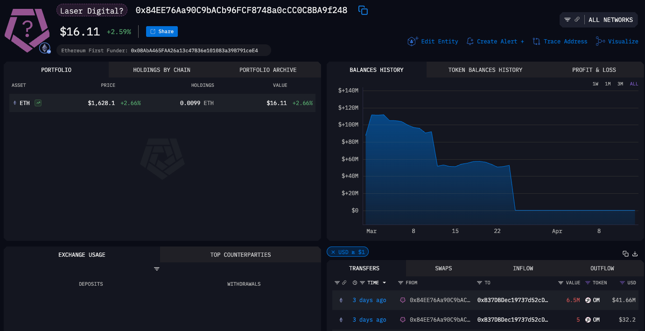Image resolution: width=645 pixels, height=331 pixels.
Task: Open the USD column filter icon
Action: 622,282
